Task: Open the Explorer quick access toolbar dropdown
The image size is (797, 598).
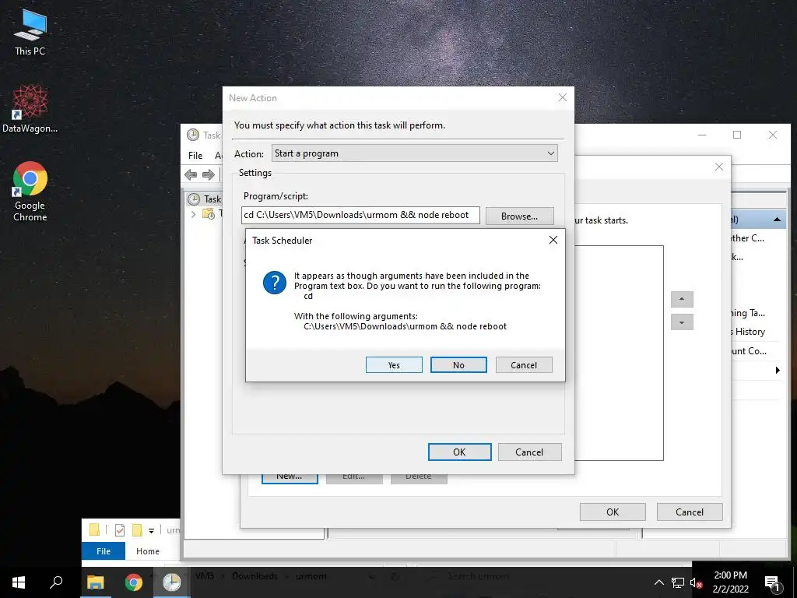Action: click(152, 531)
